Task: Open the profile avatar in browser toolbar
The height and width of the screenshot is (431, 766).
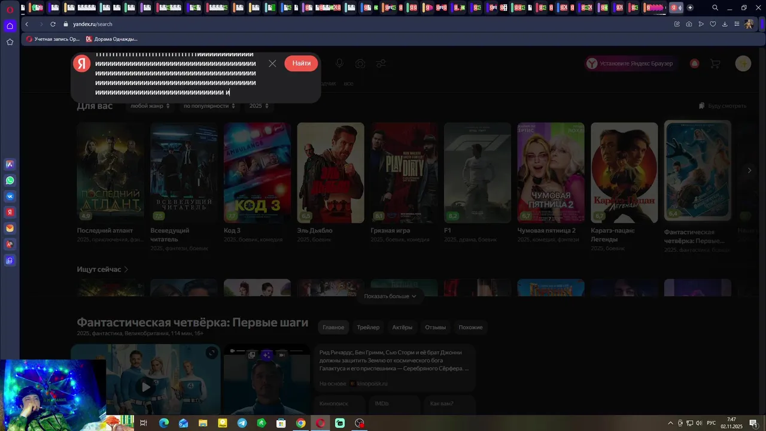Action: [749, 24]
